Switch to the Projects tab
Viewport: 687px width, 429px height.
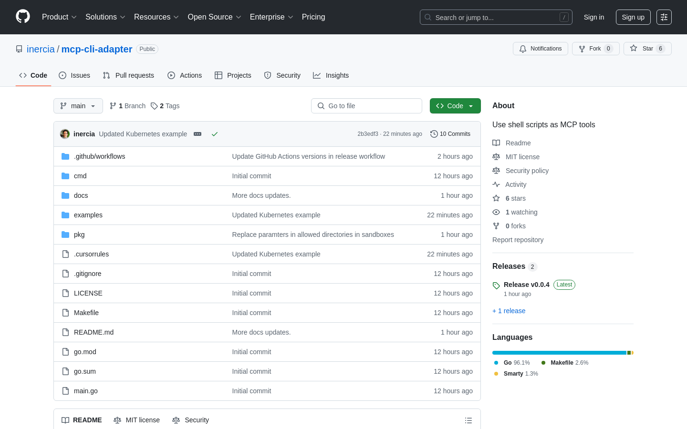(x=233, y=75)
